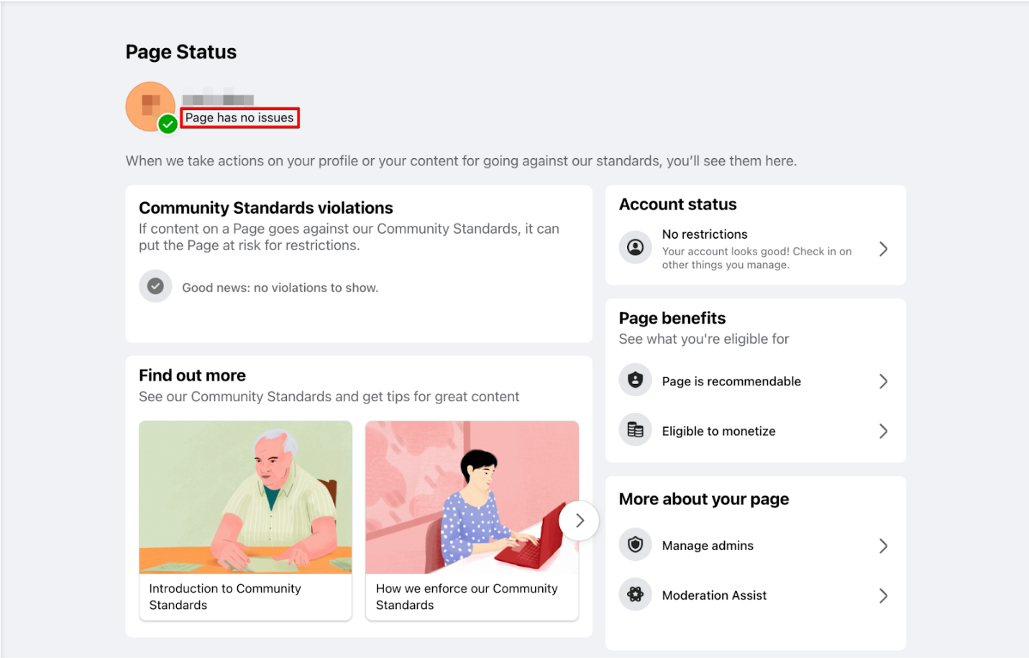Click the Manage admins shield icon
The image size is (1029, 658).
[x=635, y=544]
